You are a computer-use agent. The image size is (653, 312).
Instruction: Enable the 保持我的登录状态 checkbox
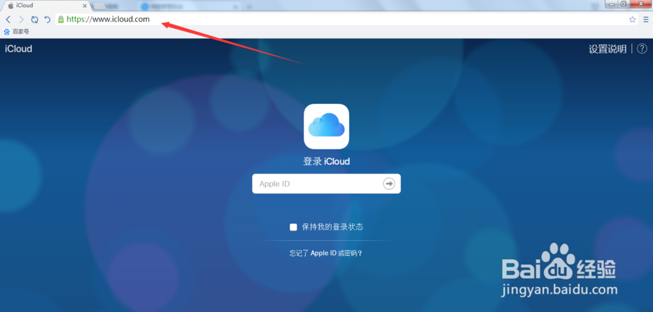(x=293, y=227)
